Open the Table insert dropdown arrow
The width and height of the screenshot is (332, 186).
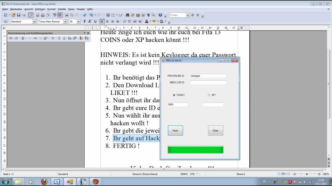tap(117, 15)
